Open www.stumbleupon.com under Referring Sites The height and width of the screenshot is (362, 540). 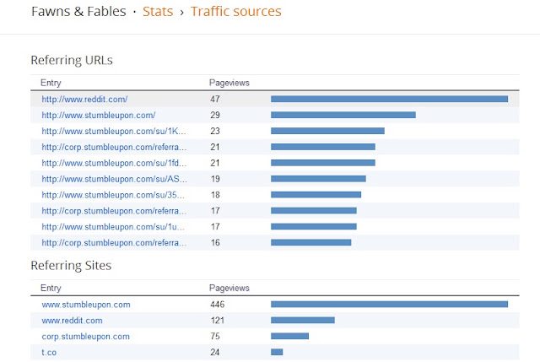click(86, 305)
